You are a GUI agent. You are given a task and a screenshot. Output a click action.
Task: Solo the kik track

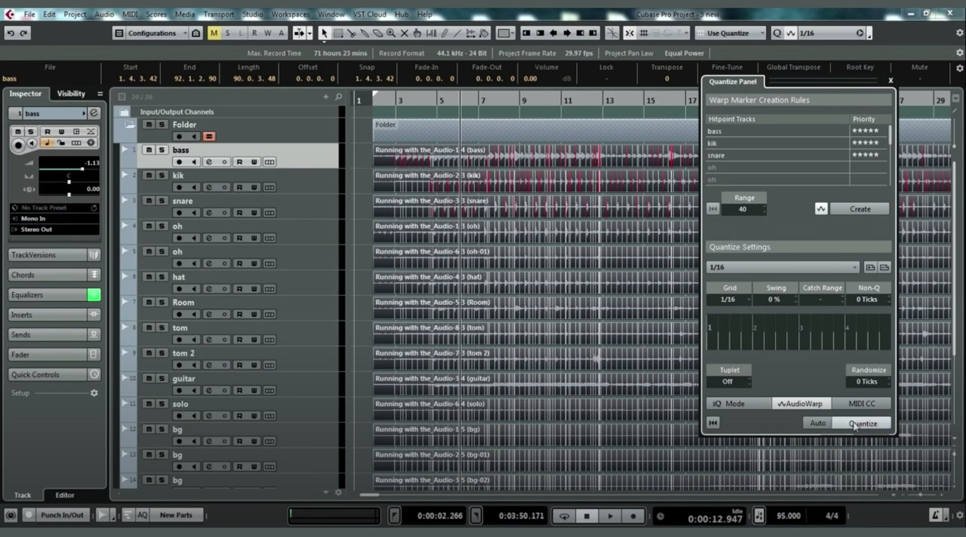pos(162,175)
